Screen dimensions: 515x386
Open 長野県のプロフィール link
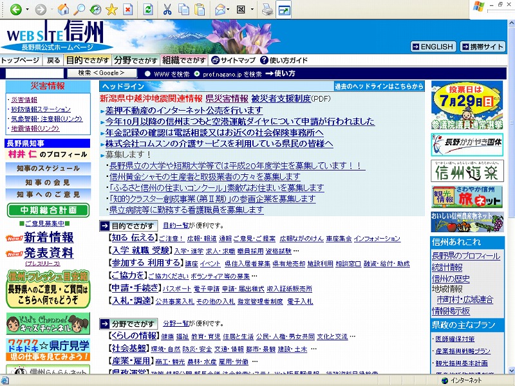466,256
